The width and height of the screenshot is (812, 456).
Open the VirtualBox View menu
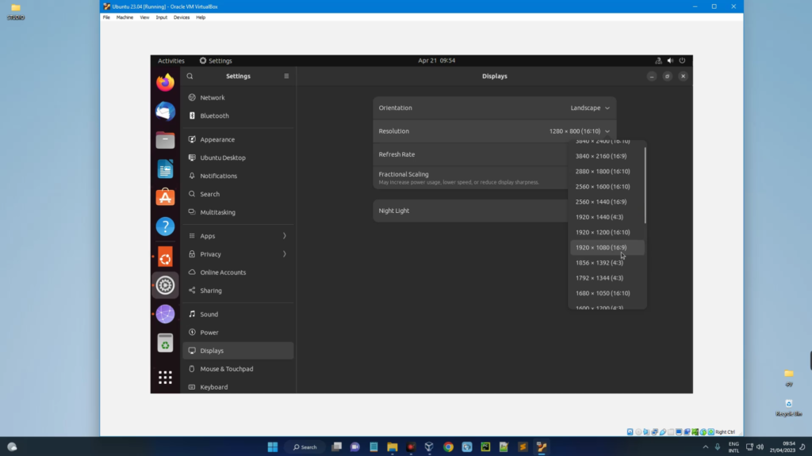point(144,17)
